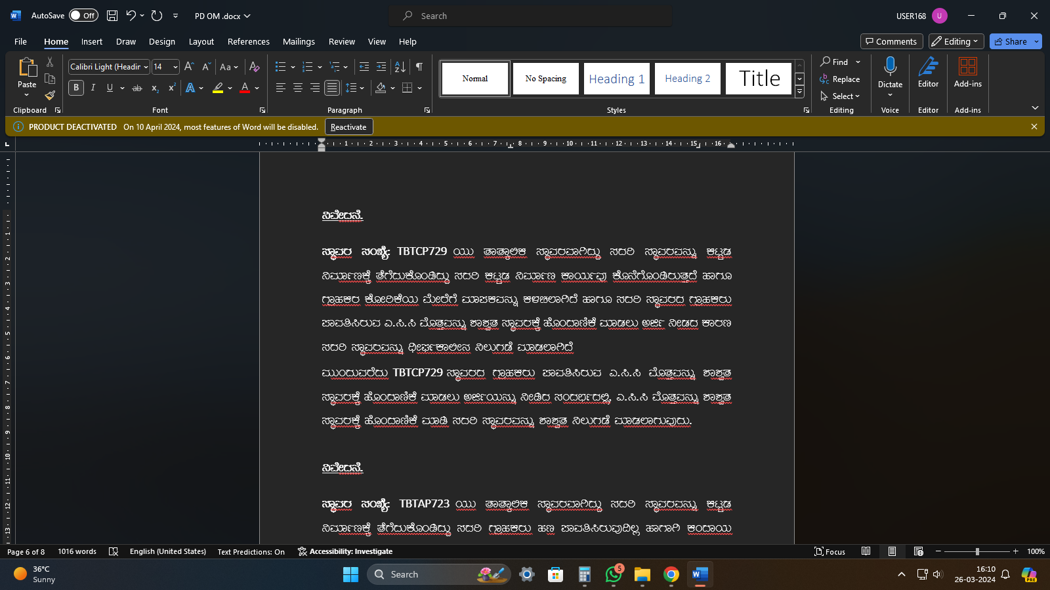The height and width of the screenshot is (590, 1050).
Task: Apply the Heading 1 style
Action: (x=617, y=79)
